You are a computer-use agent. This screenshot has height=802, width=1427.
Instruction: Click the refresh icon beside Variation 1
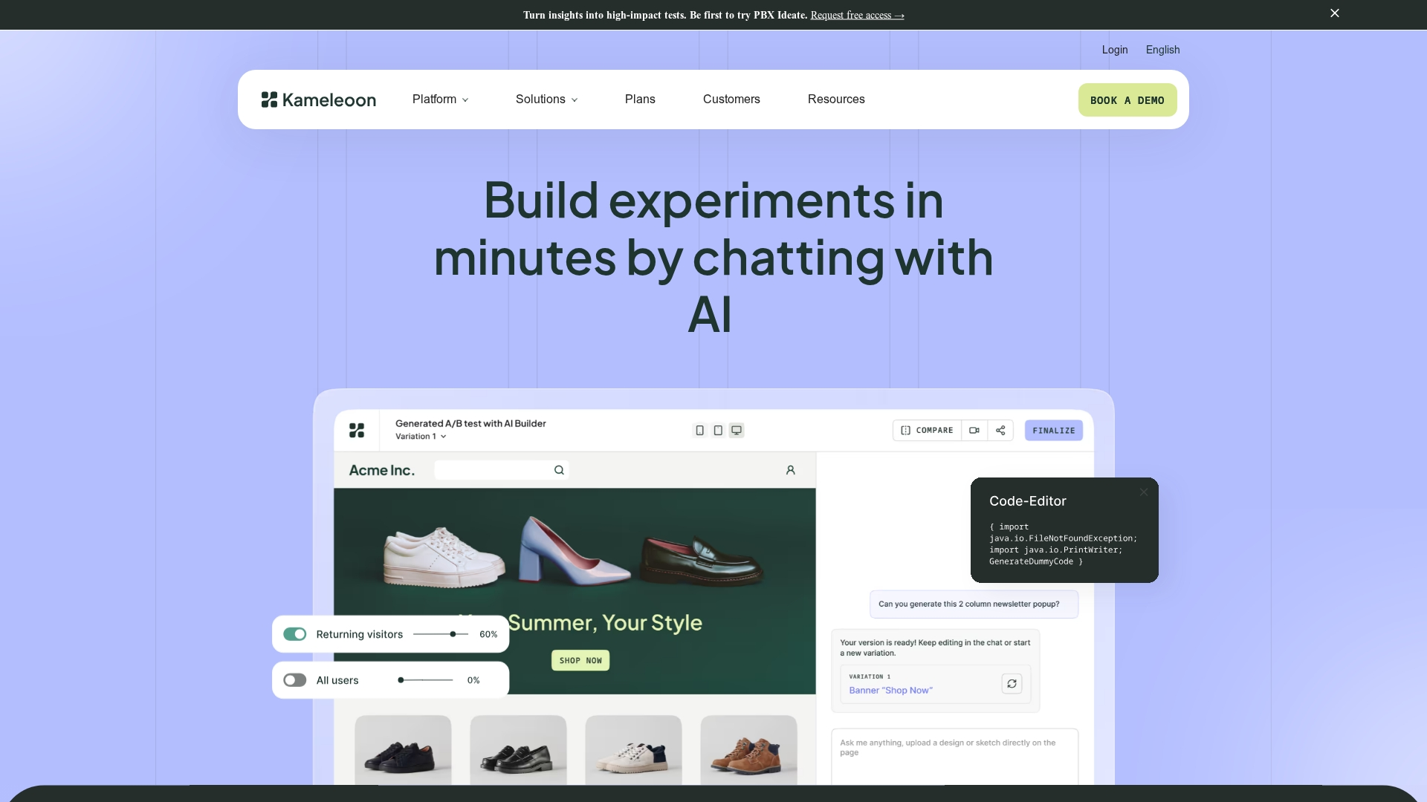1012,684
